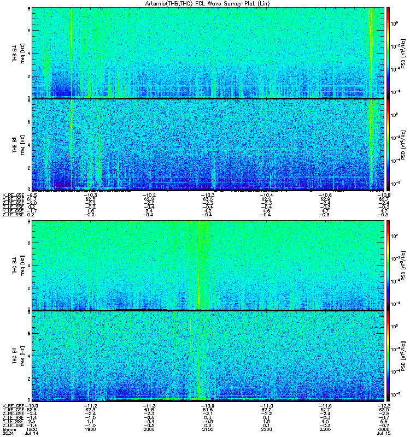Click the THC X_RE_GSE value '-11.3'
The height and width of the screenshot is (437, 410).
(149, 406)
